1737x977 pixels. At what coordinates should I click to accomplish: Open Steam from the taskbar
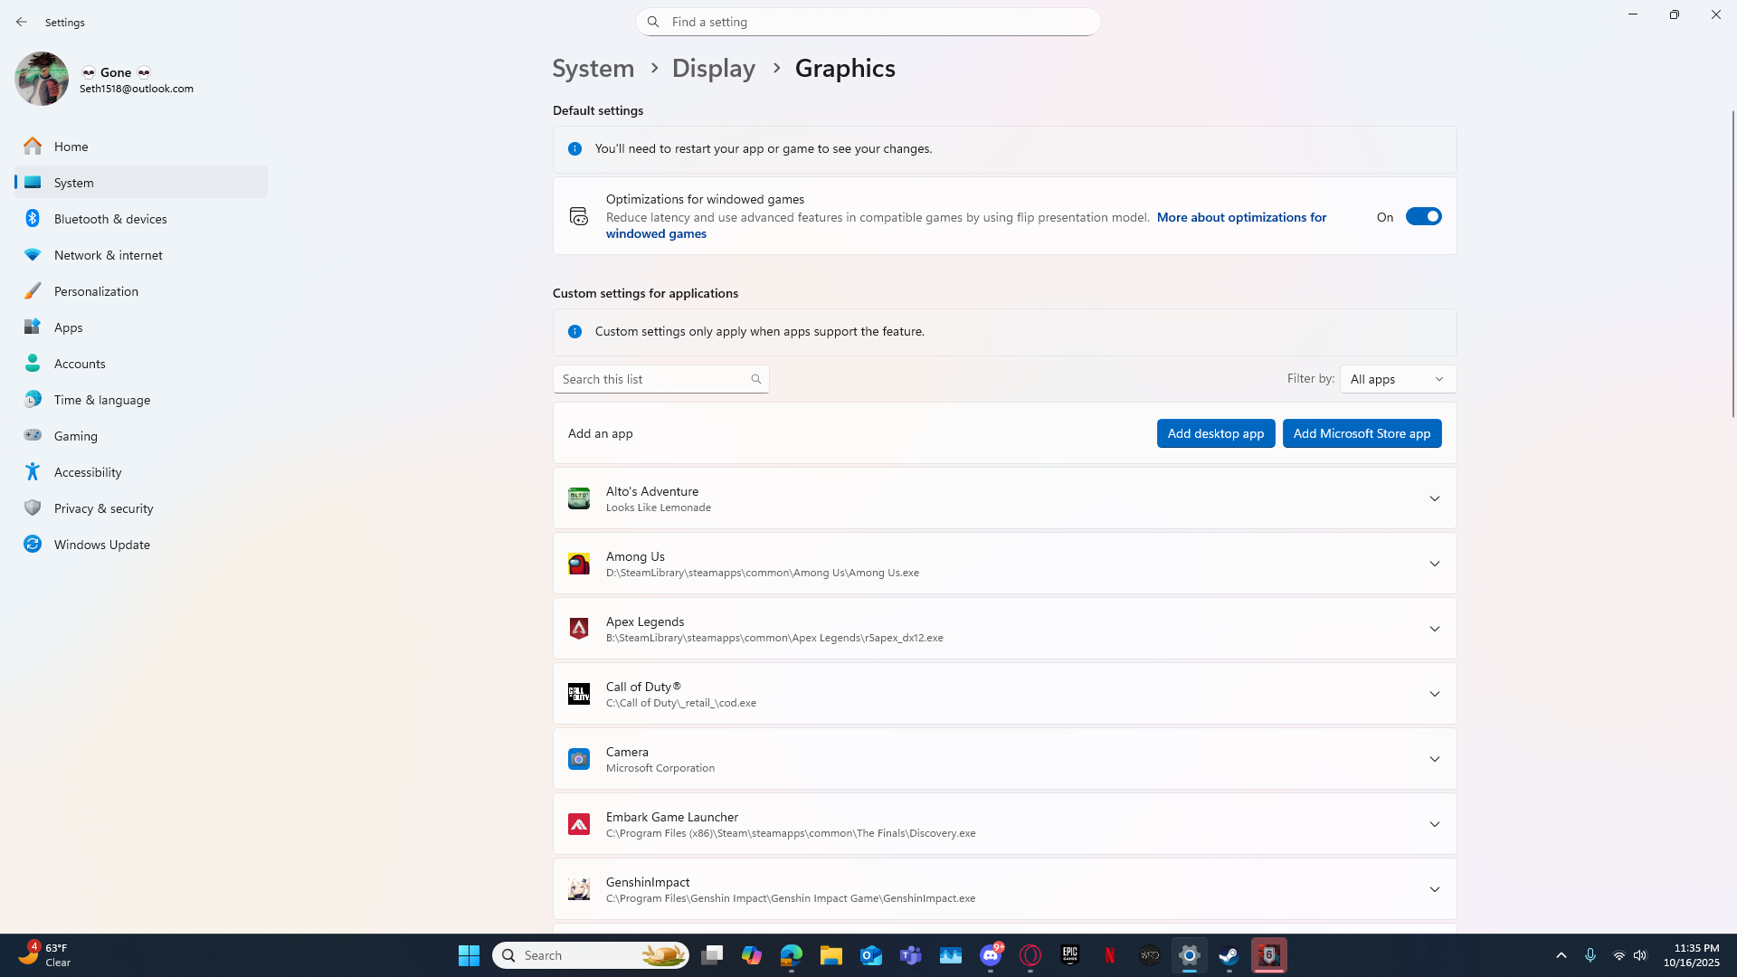[x=1229, y=955]
